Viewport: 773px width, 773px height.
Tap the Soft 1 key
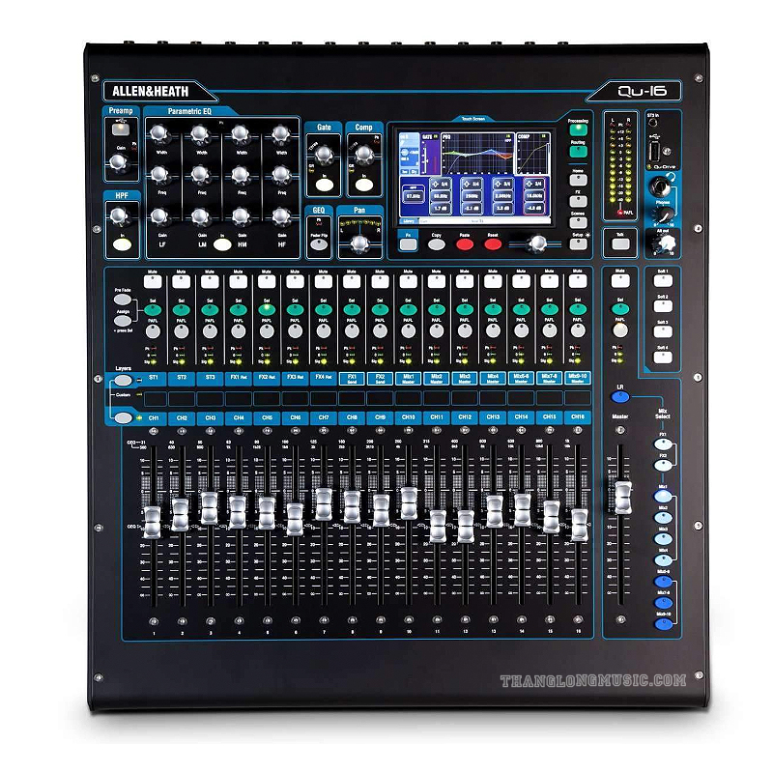[663, 281]
